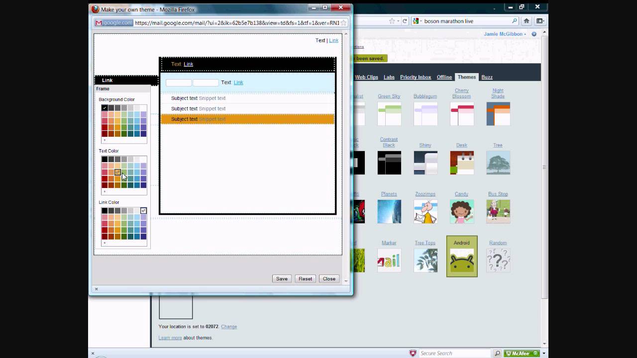The width and height of the screenshot is (637, 358).
Task: Go to Firefox home page
Action: [527, 21]
